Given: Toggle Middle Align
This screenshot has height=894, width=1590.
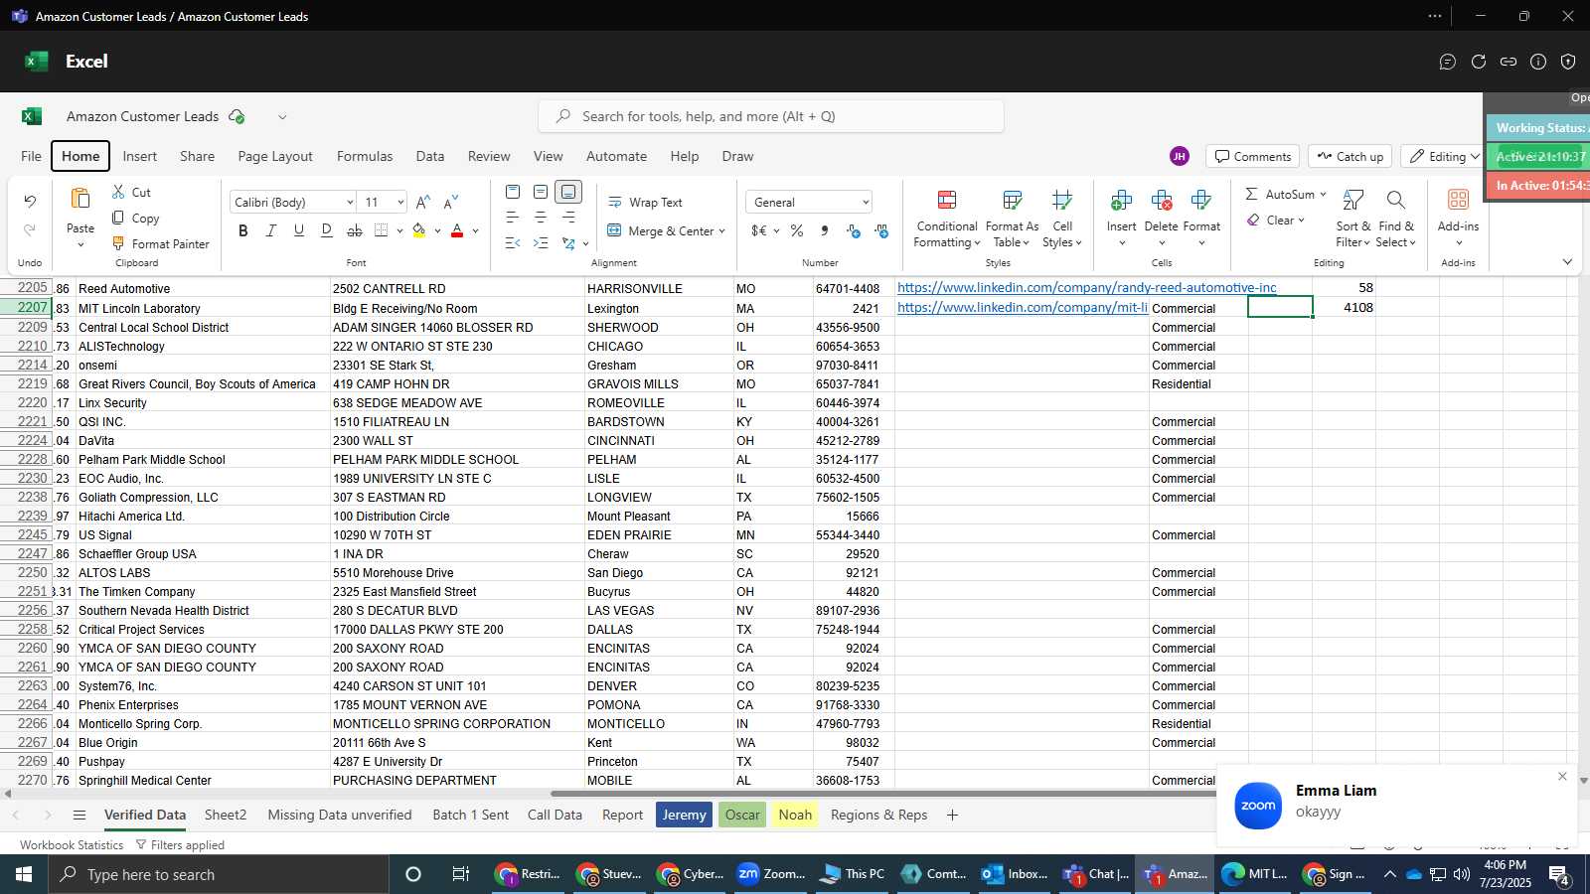Looking at the screenshot, I should pyautogui.click(x=541, y=192).
